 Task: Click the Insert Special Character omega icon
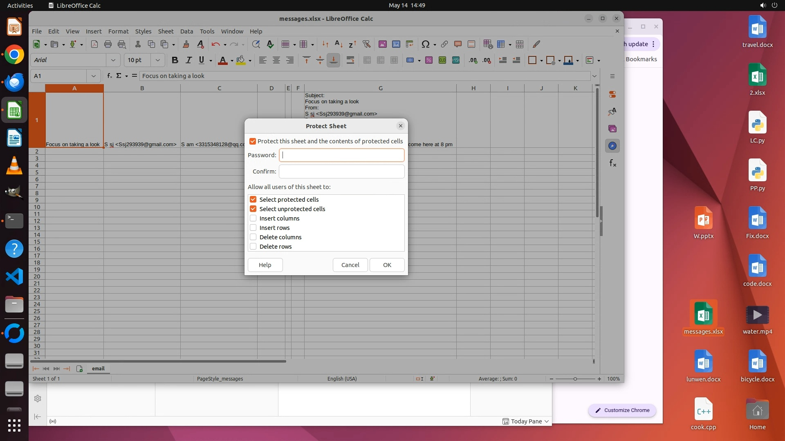point(425,44)
